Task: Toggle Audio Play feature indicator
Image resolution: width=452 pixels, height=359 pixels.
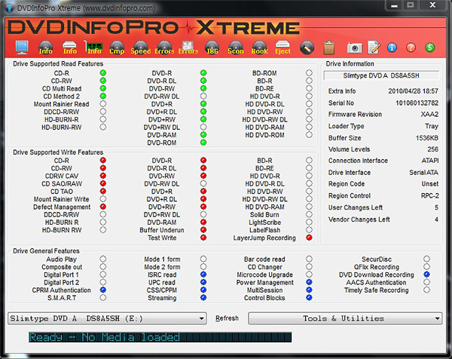Action: click(103, 259)
